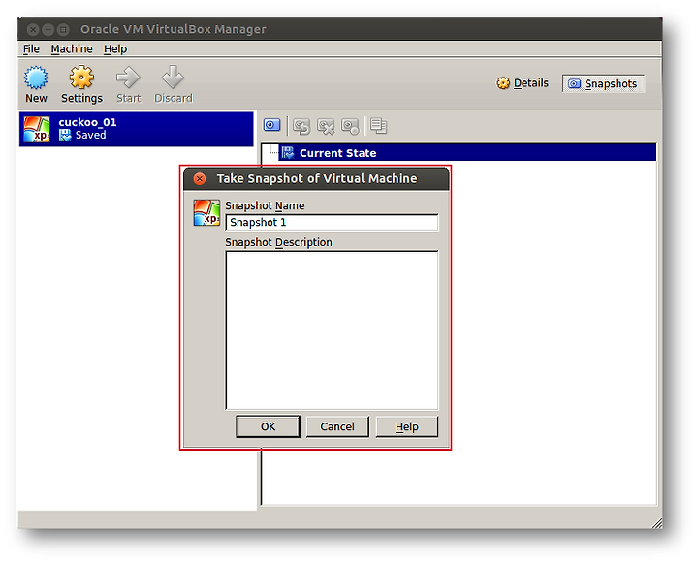Screen dimensions: 698x564
Task: Click the Take Snapshot camera icon
Action: [x=271, y=125]
